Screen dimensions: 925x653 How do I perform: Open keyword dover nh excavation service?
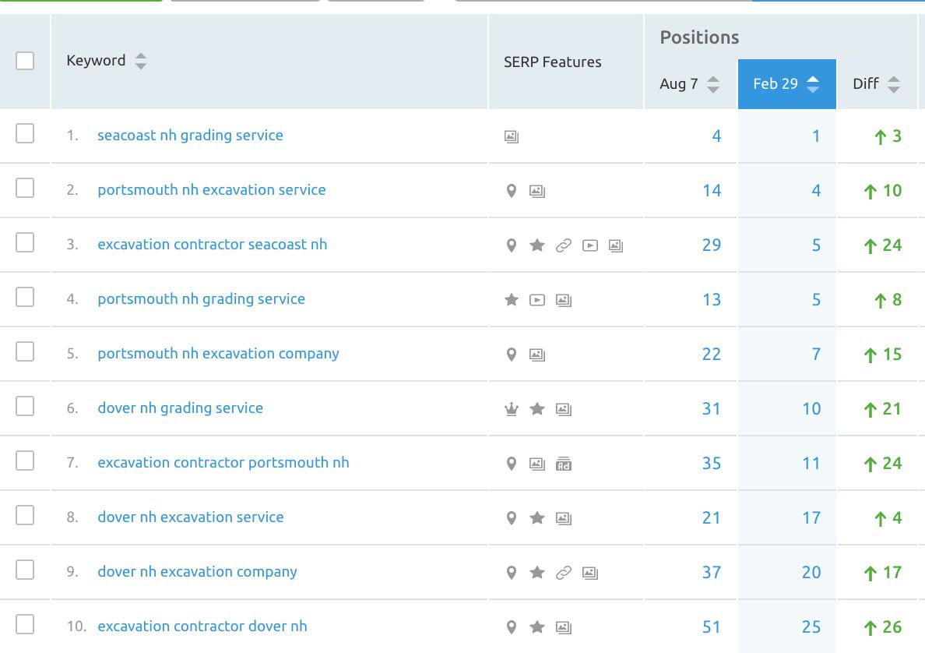point(191,517)
